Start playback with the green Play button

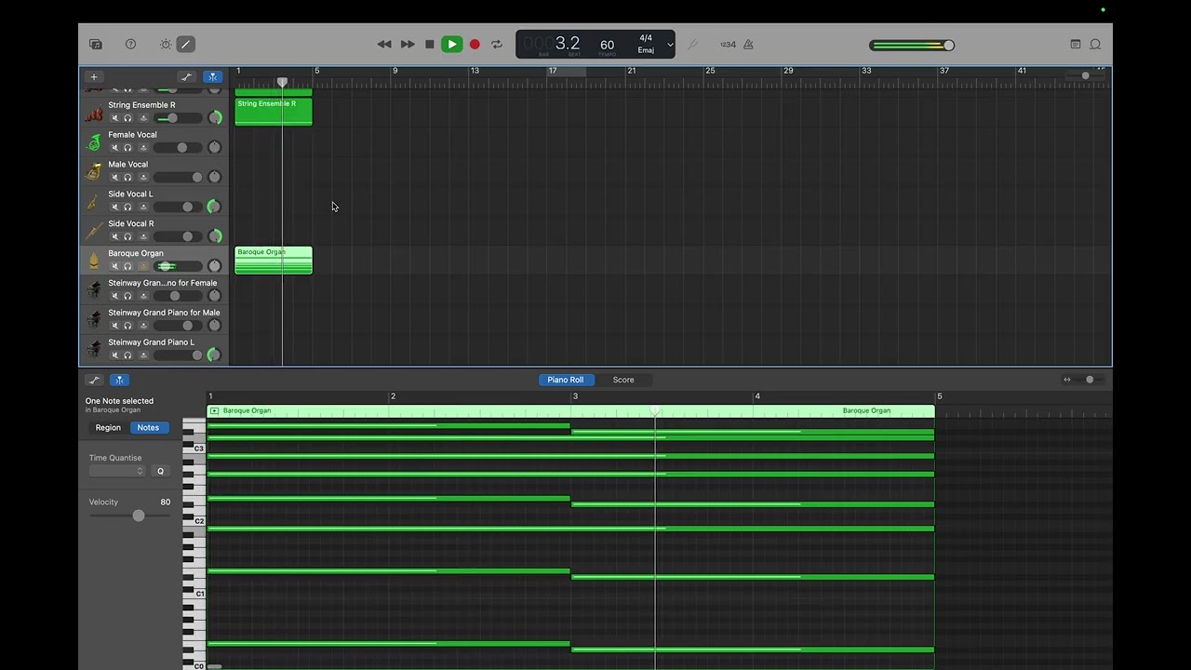pos(451,44)
